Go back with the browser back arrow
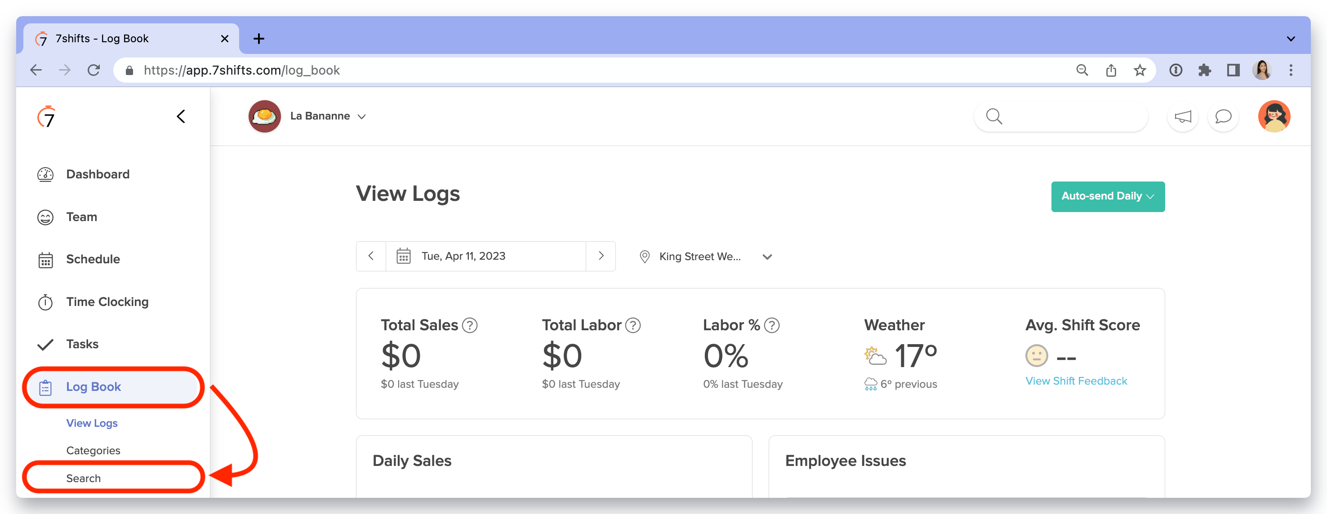 [36, 70]
